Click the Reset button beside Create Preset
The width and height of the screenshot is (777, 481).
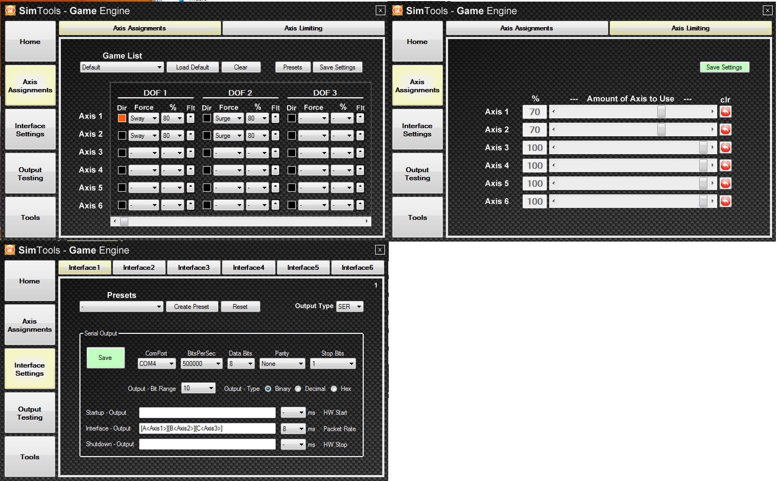click(x=240, y=307)
